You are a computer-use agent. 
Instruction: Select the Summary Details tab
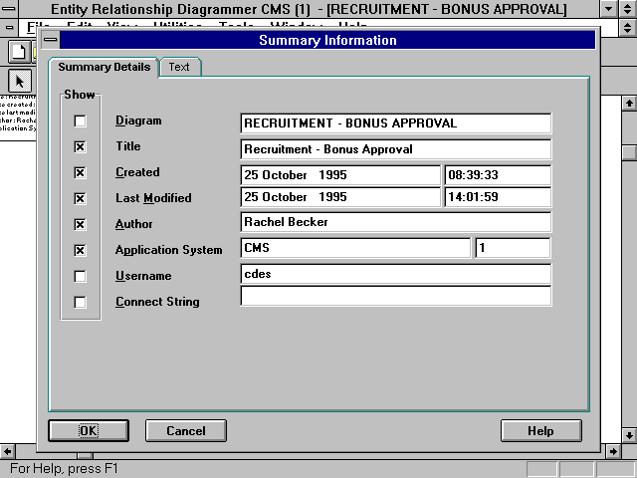tap(104, 67)
